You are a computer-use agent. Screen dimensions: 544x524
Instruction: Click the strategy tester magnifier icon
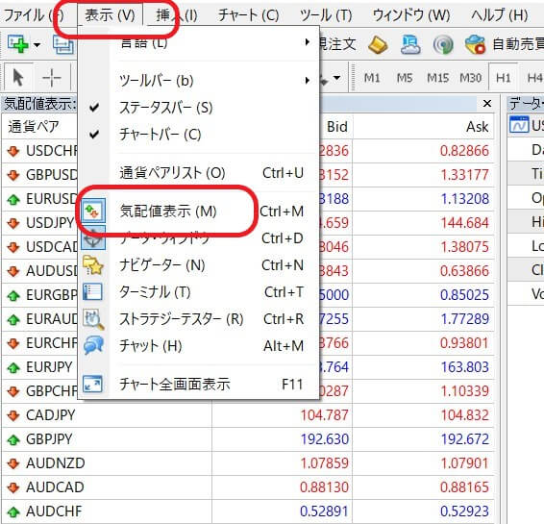tap(93, 319)
